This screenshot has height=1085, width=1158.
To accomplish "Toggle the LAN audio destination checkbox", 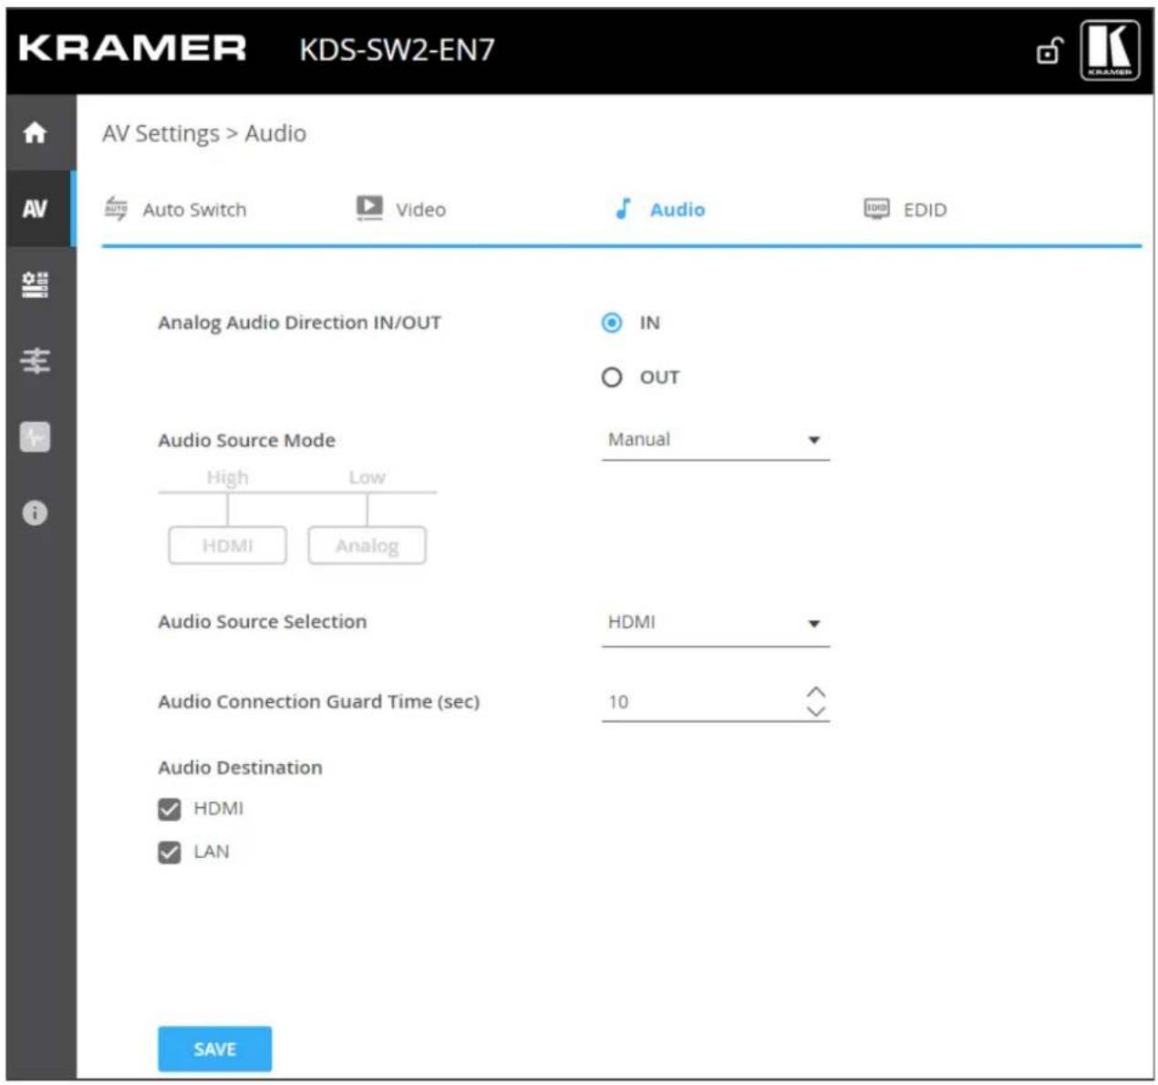I will pyautogui.click(x=170, y=852).
